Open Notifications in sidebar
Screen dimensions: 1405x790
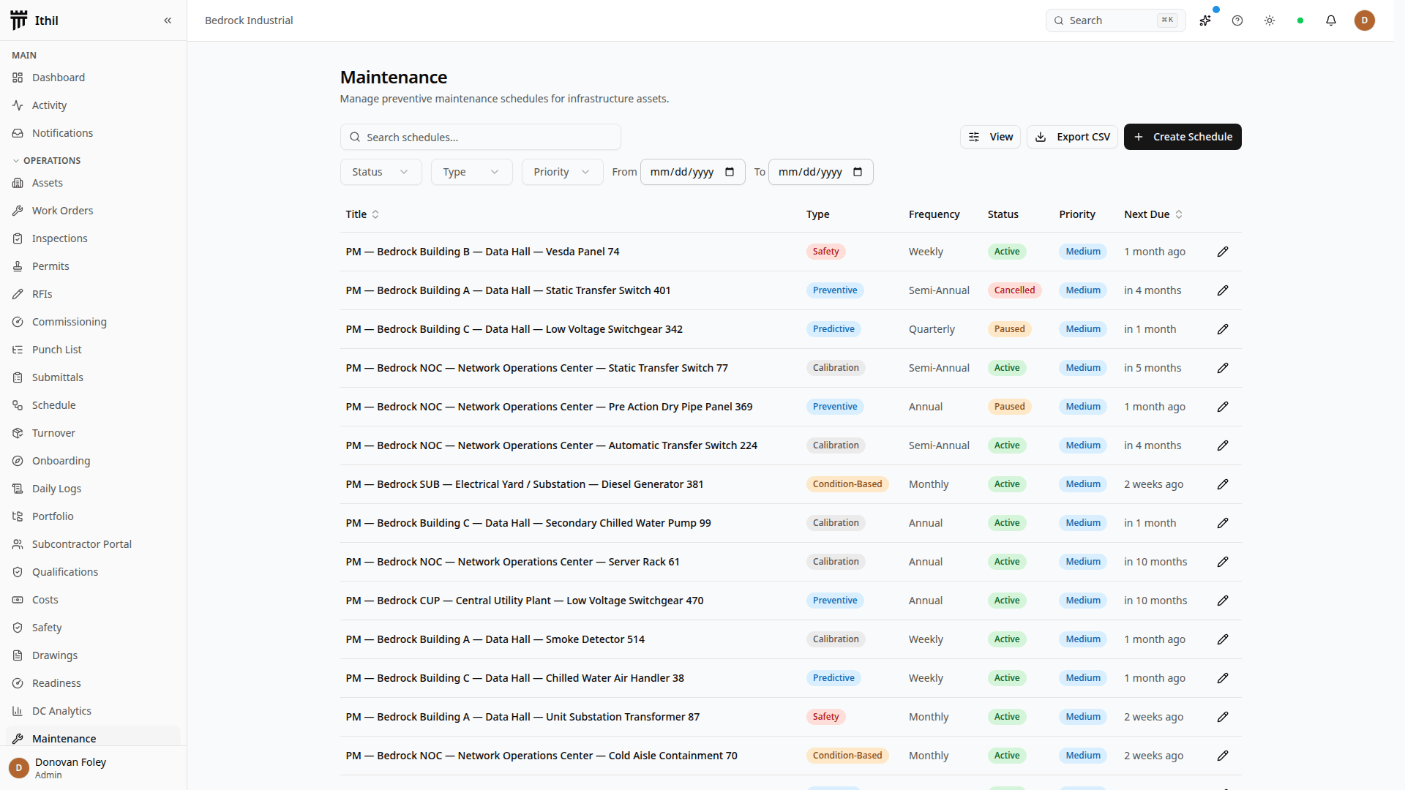coord(93,133)
